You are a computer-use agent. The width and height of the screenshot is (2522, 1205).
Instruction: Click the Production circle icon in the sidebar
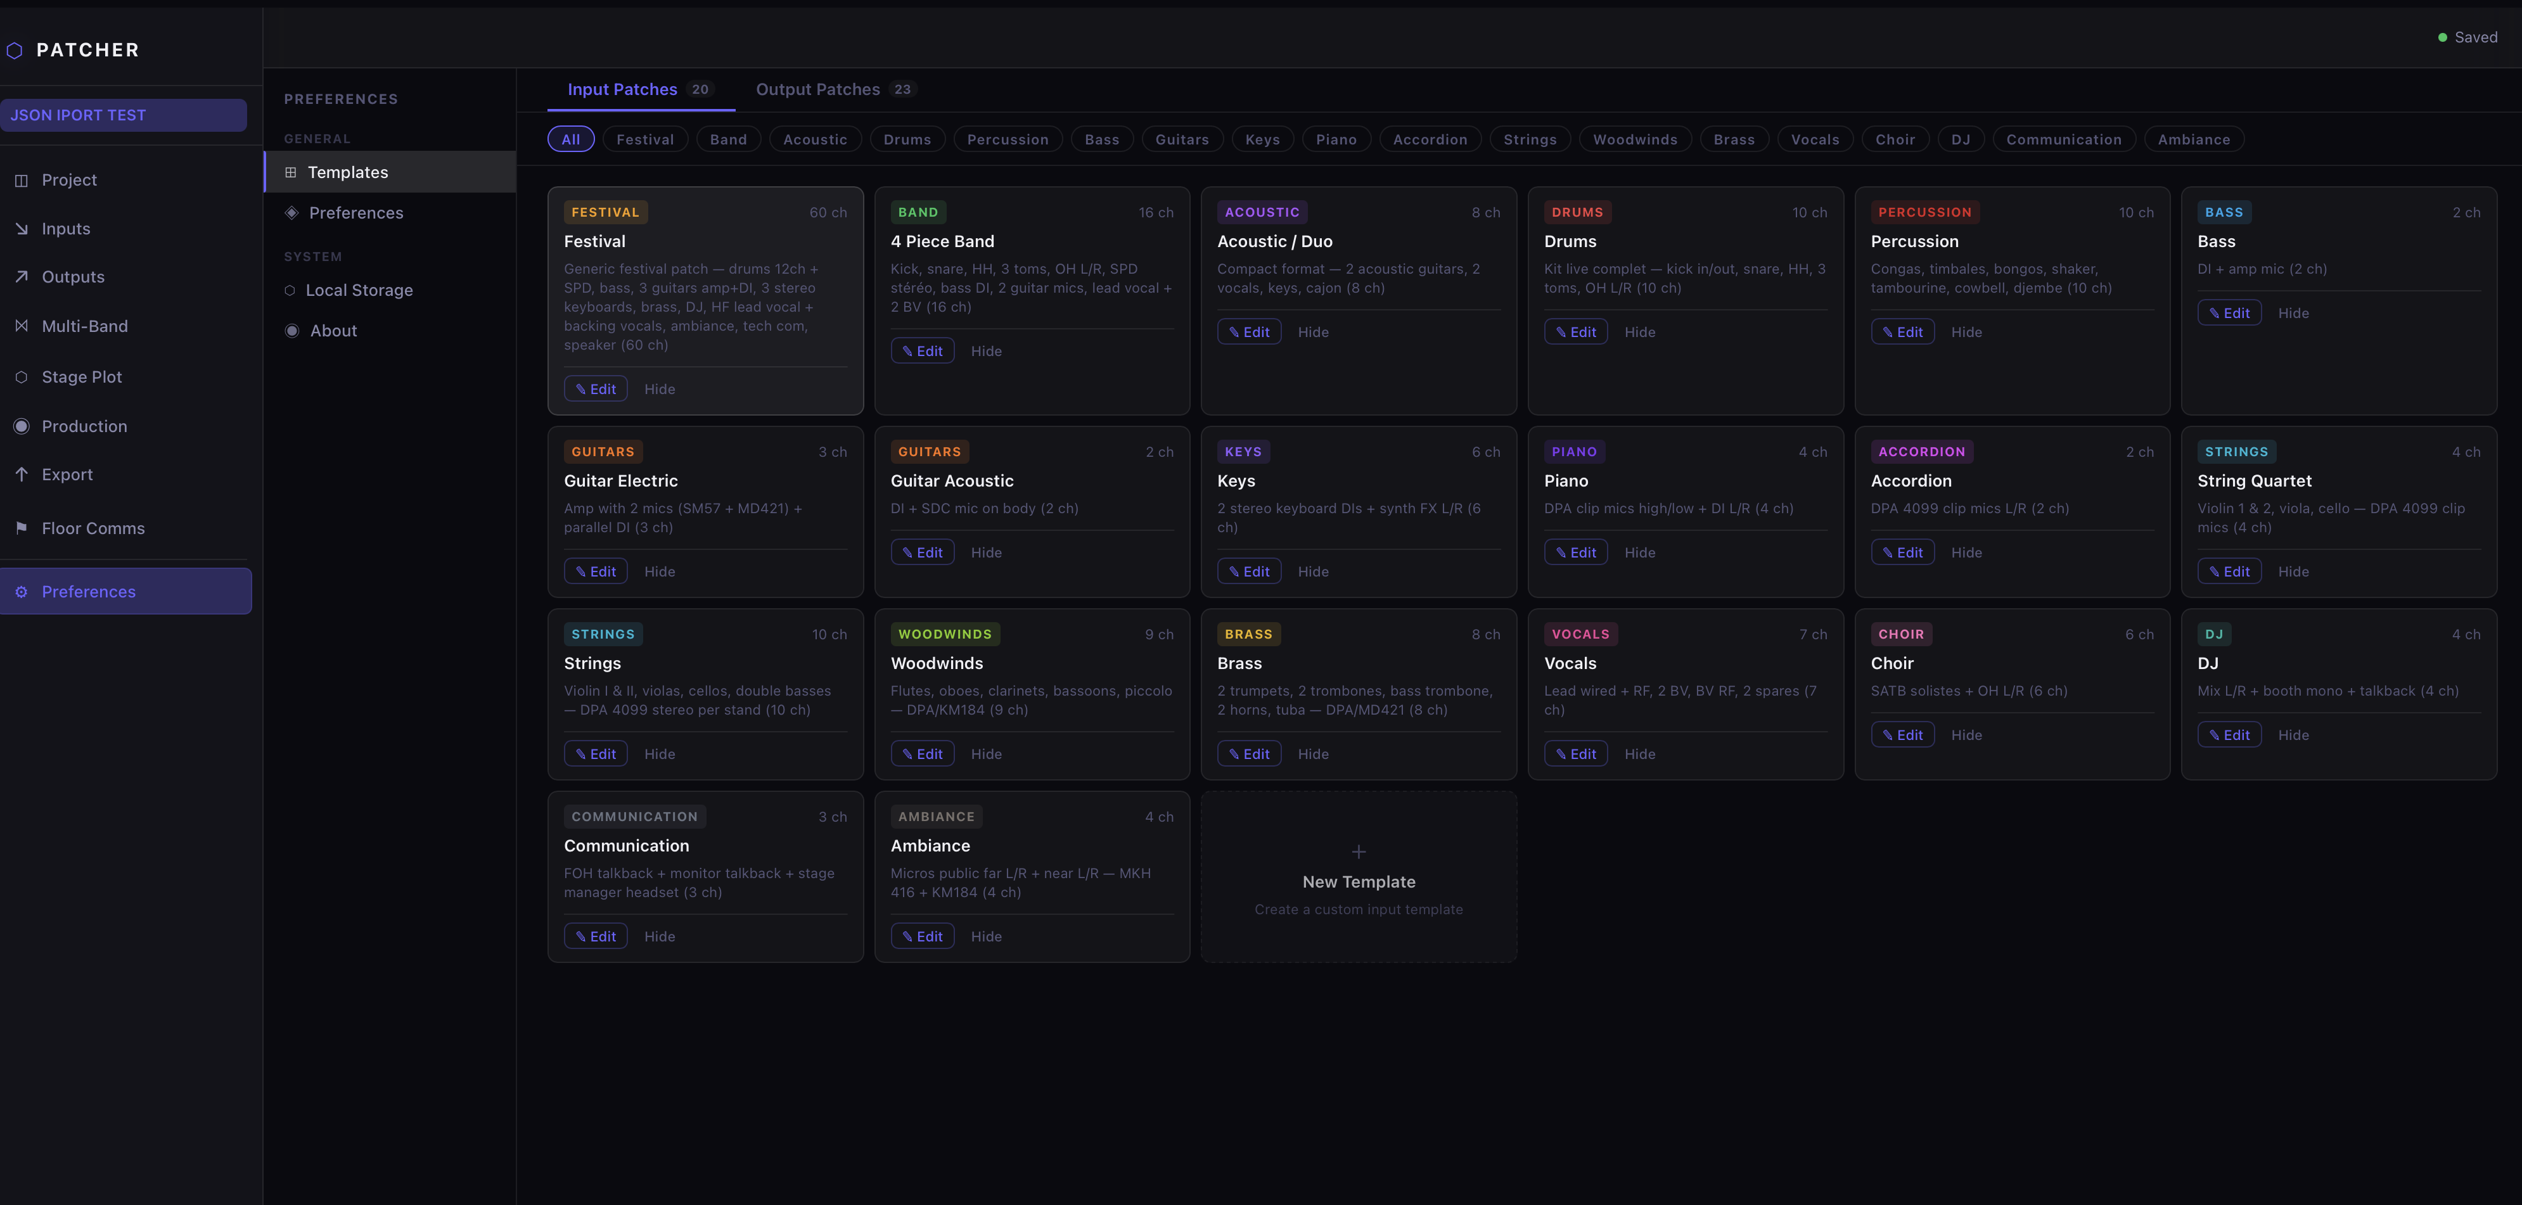coord(22,426)
